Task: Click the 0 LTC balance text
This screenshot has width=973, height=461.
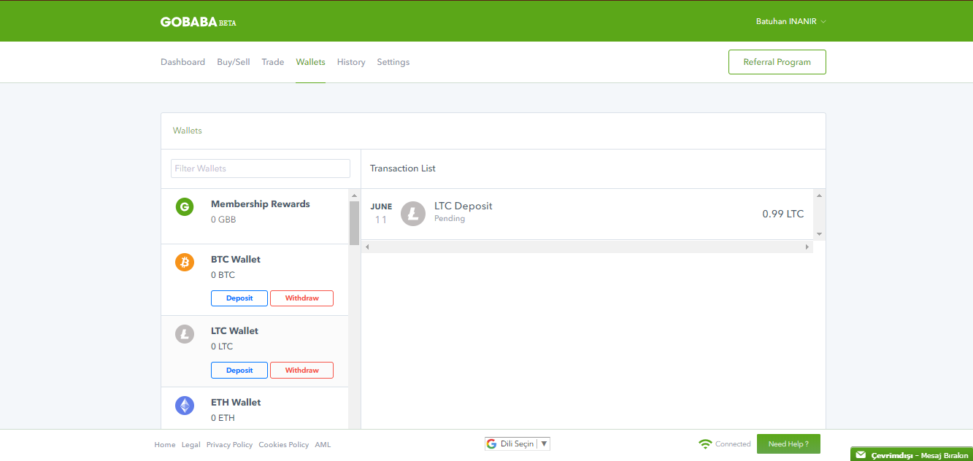Action: tap(222, 346)
